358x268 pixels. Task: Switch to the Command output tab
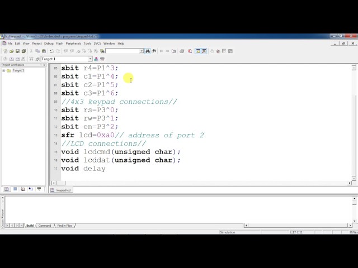[x=45, y=226]
